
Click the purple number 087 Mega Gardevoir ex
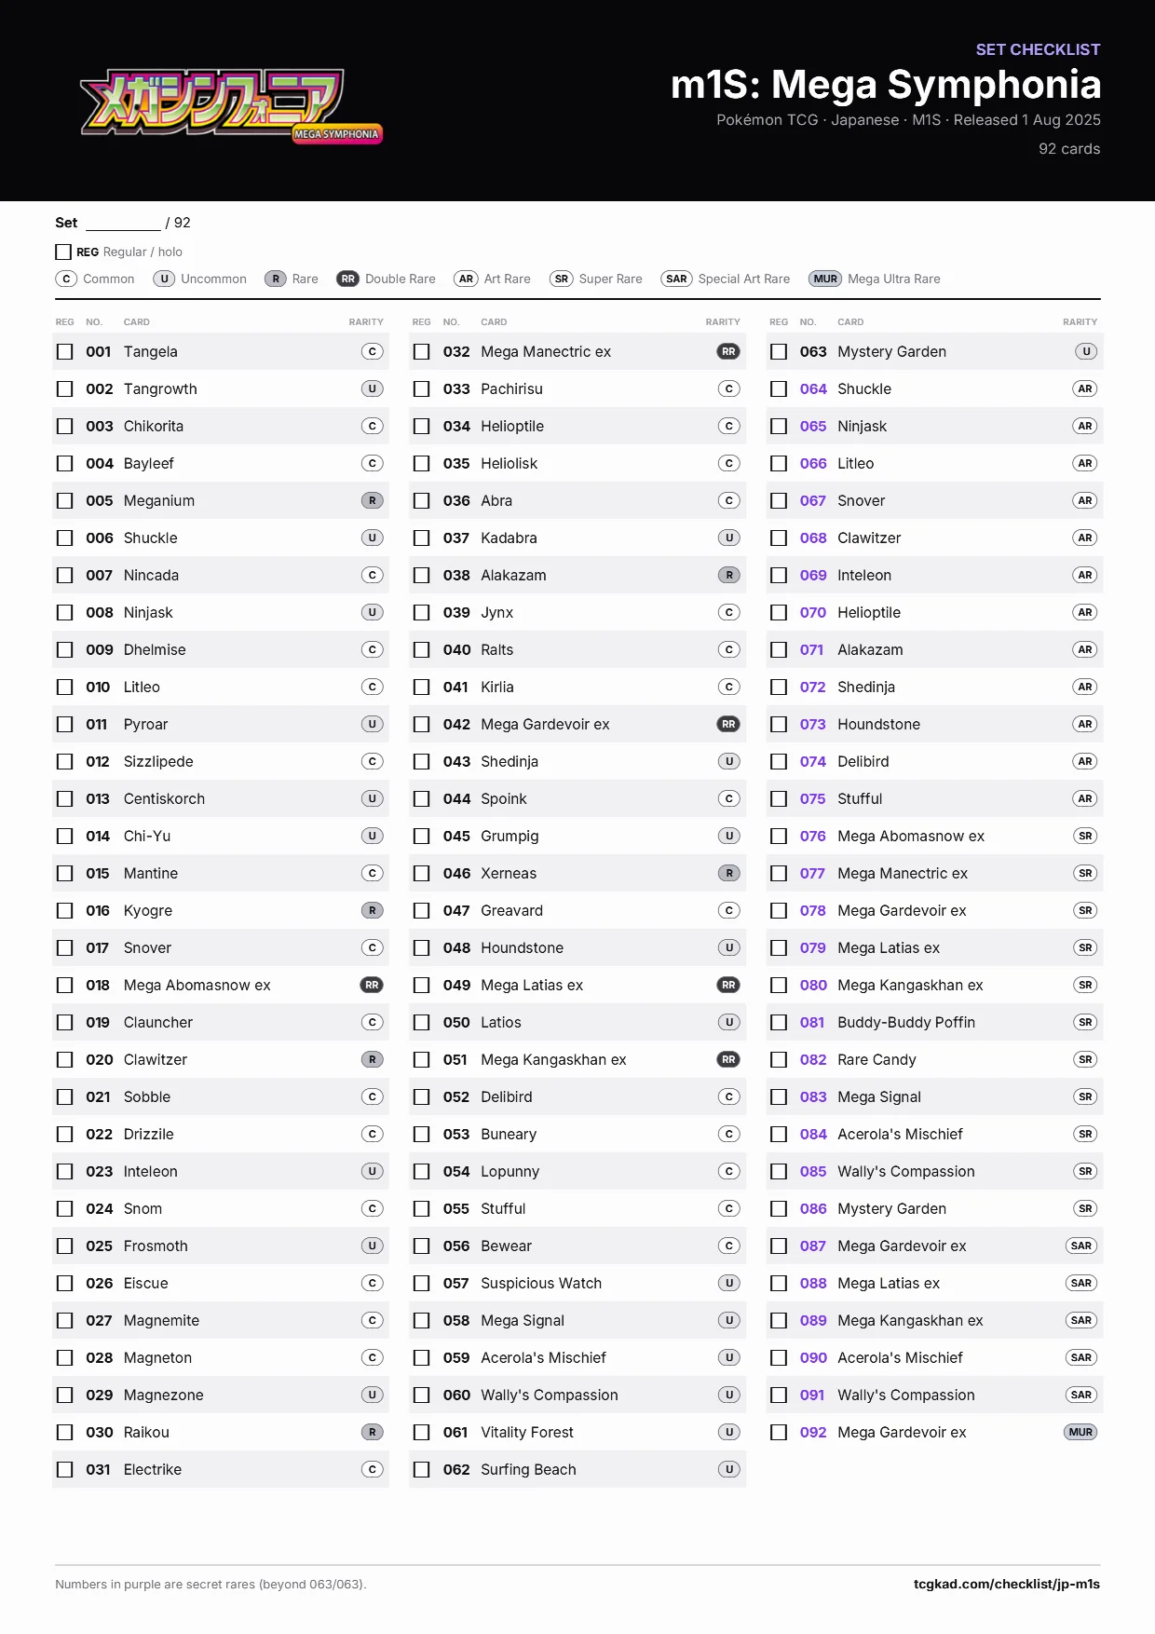pos(812,1246)
